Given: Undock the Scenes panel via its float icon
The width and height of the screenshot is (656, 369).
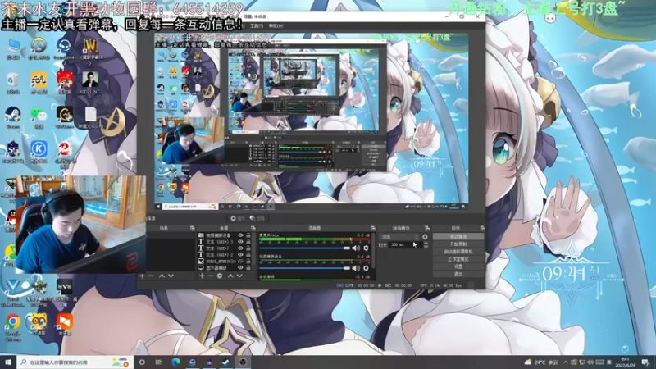Looking at the screenshot, I should (x=193, y=229).
